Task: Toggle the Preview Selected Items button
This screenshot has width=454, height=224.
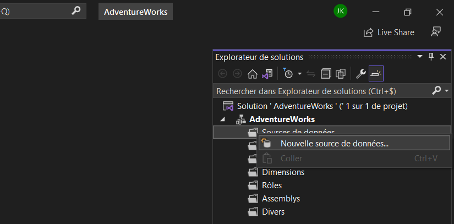Action: [376, 74]
